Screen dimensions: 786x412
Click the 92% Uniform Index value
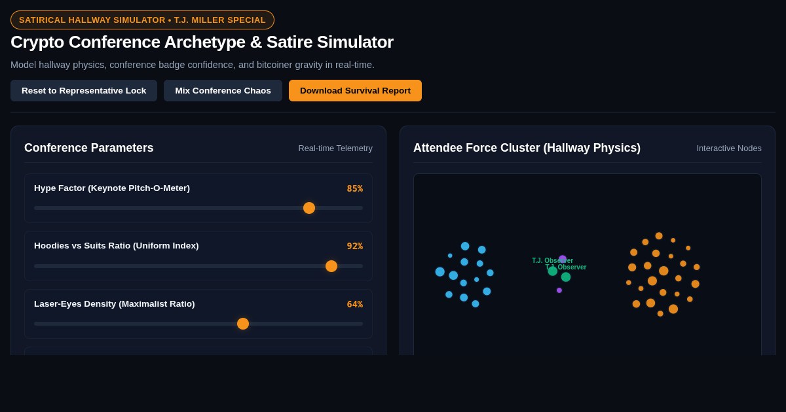click(x=354, y=246)
